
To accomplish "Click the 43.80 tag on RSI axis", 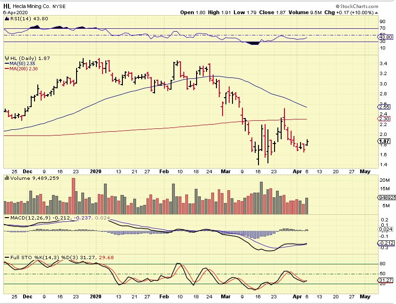I will (x=386, y=37).
